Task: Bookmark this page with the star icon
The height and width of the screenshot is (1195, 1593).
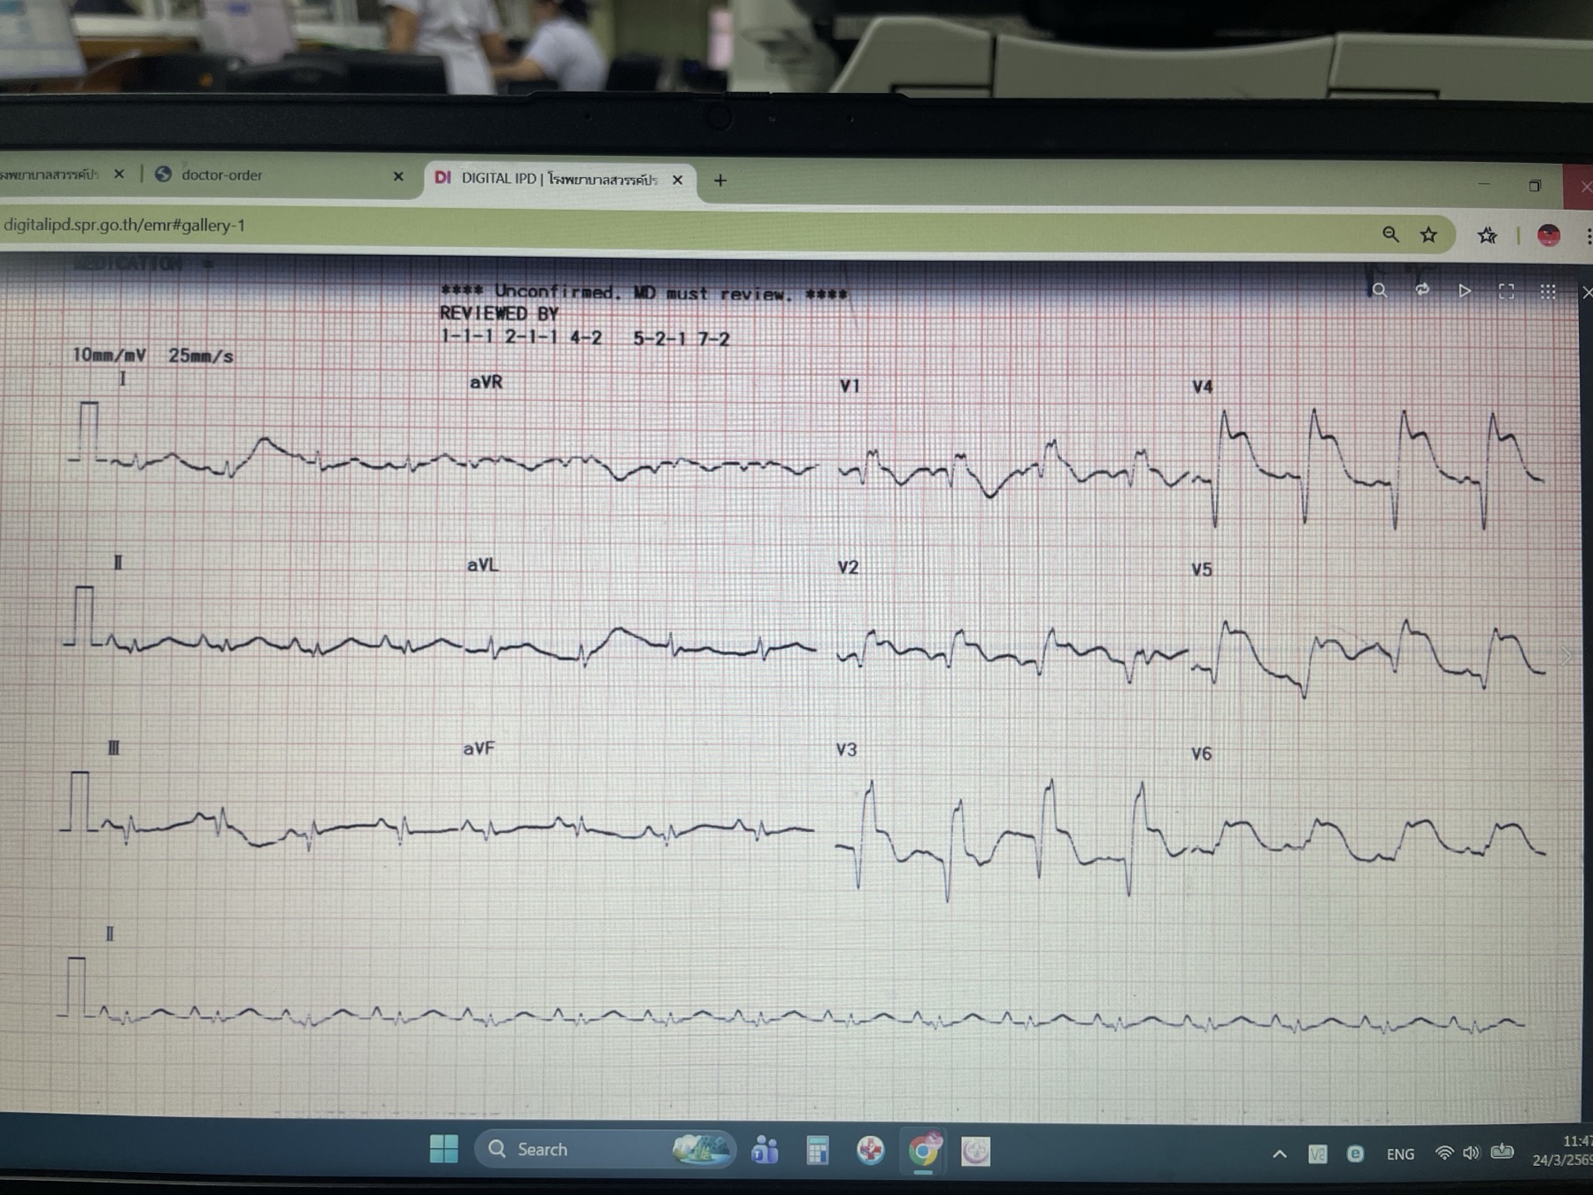Action: click(x=1428, y=235)
